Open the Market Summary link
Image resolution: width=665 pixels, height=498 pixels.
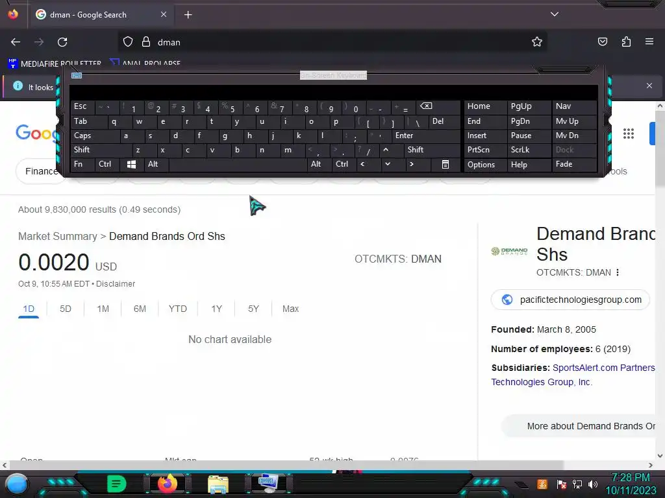(58, 236)
